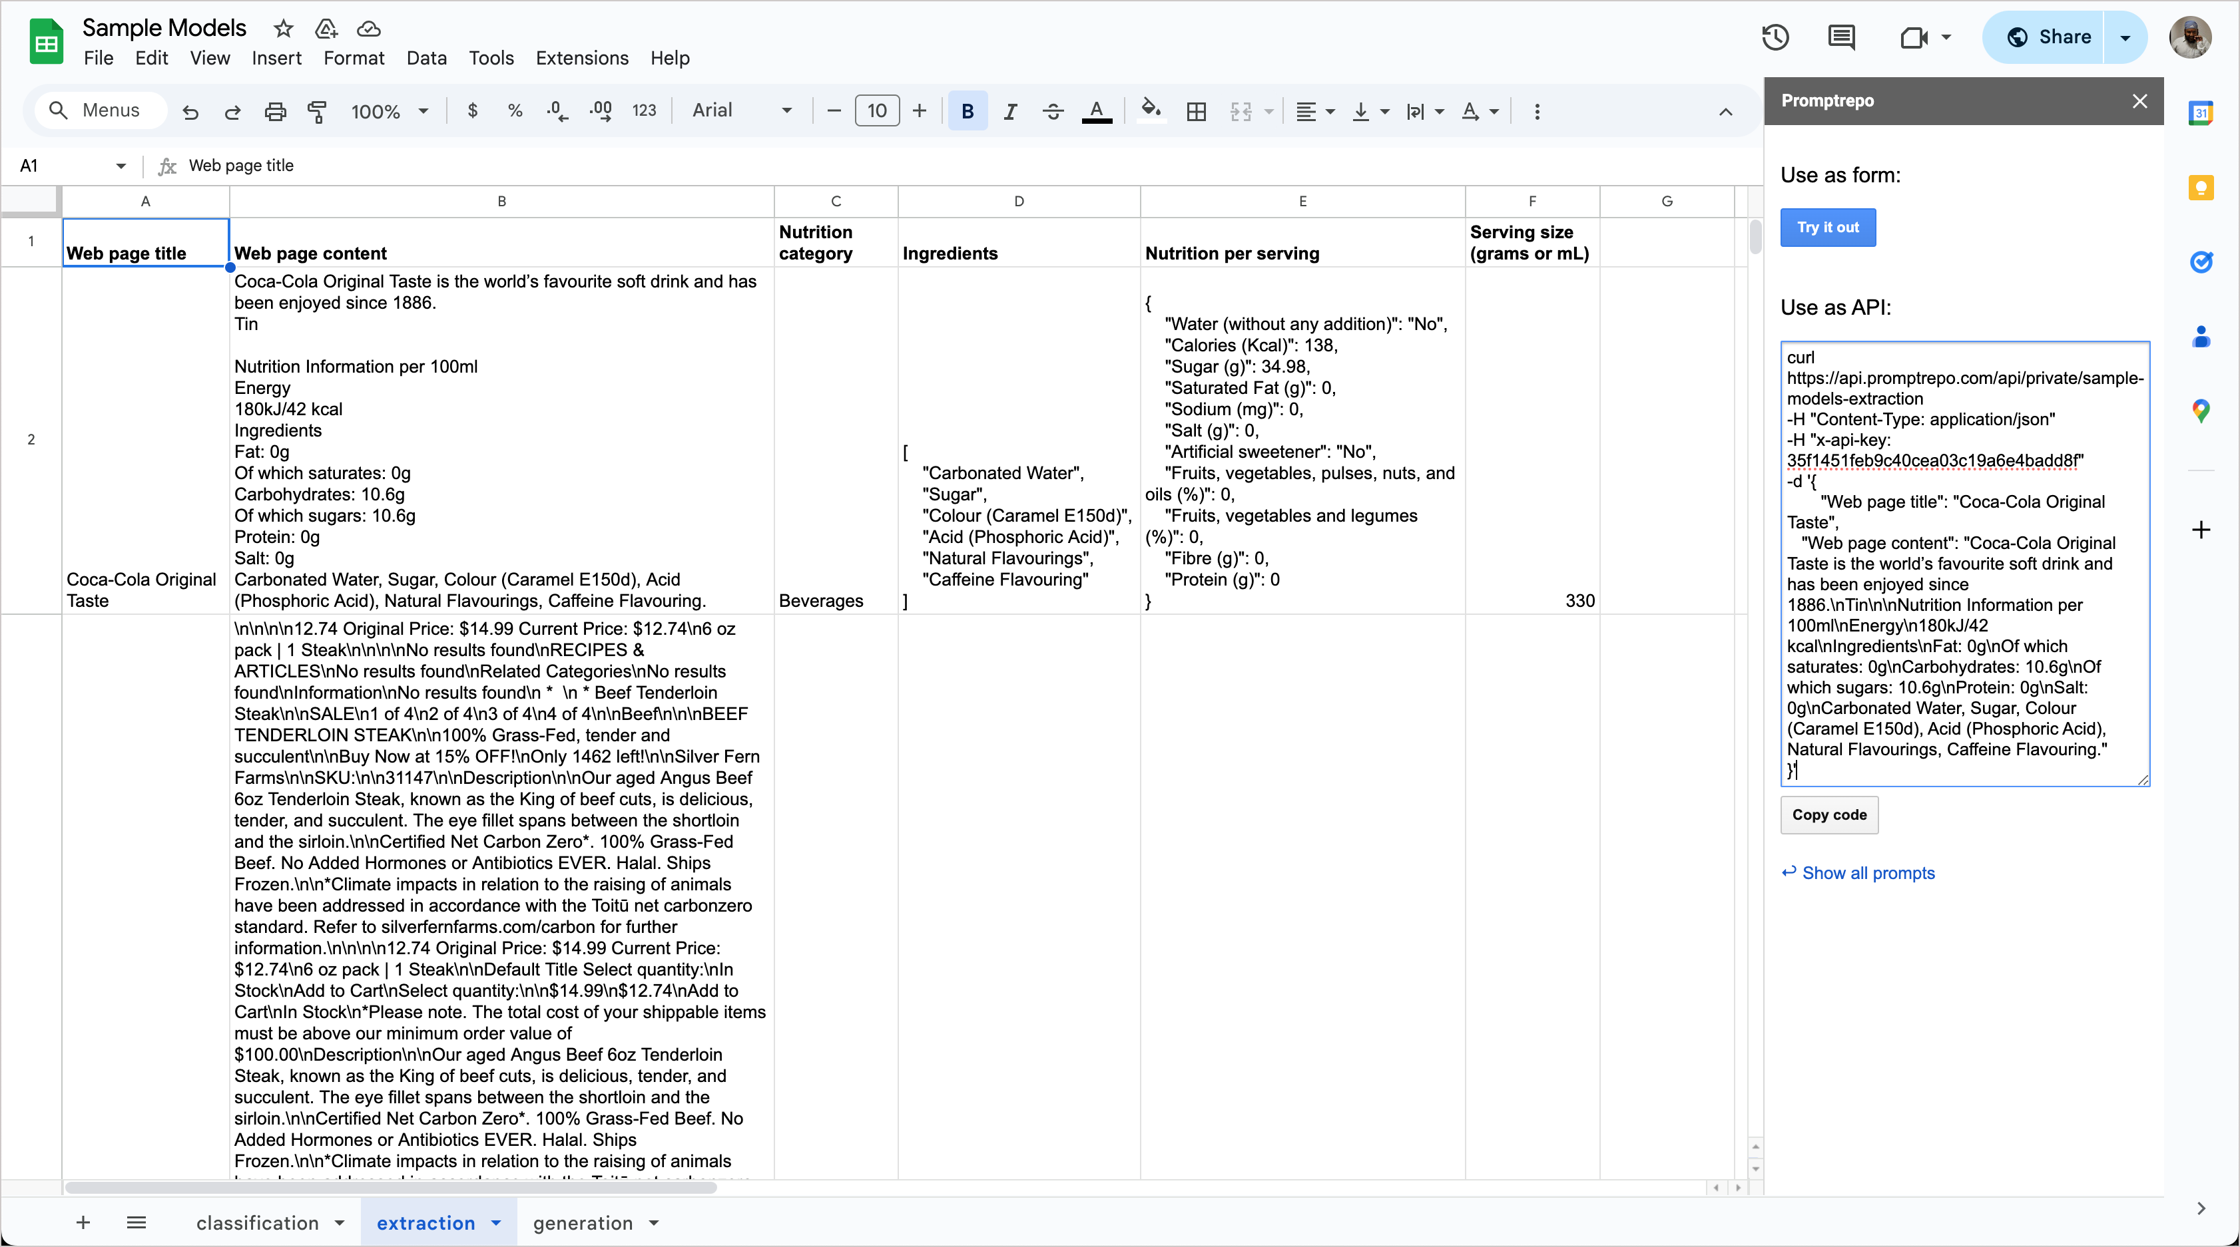Open the three-dot more toolbar options
This screenshot has width=2240, height=1247.
1537,111
